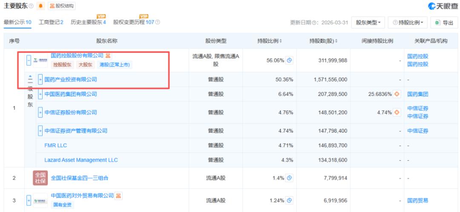The image size is (460, 212).
Task: Click the structure icon after 国药控股股份有限公司
Action: point(108,56)
